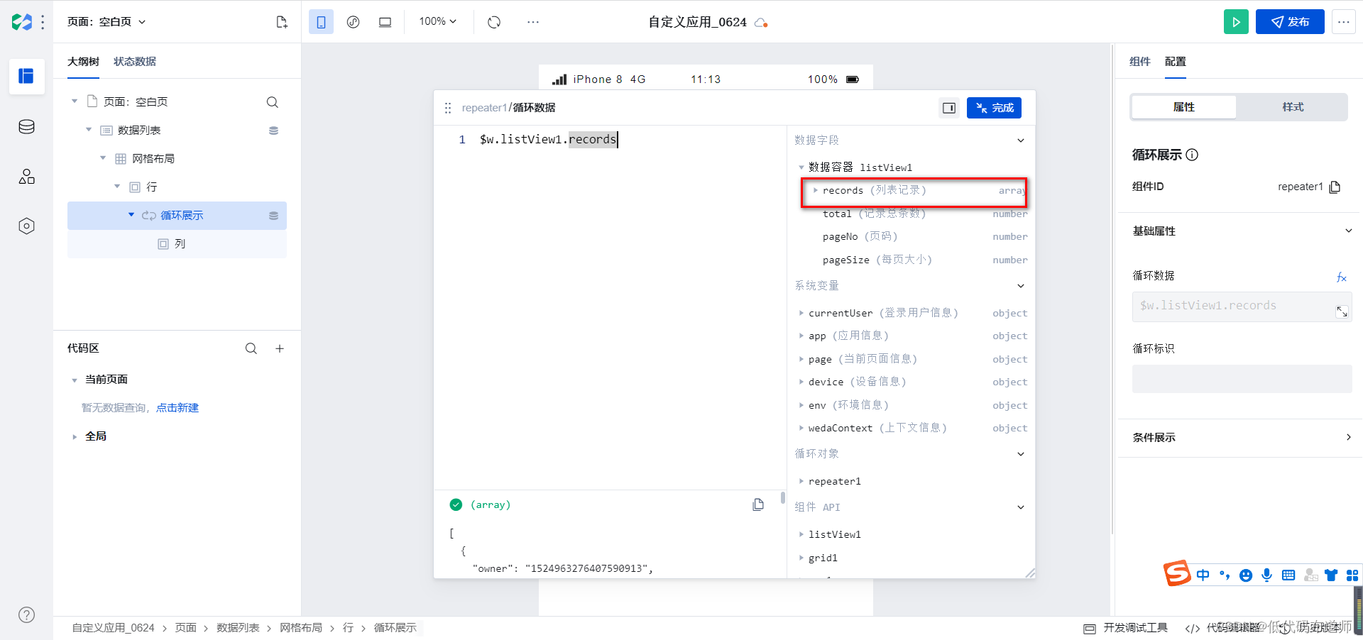Toggle side panel in expression editor
This screenshot has width=1363, height=640.
click(x=949, y=108)
